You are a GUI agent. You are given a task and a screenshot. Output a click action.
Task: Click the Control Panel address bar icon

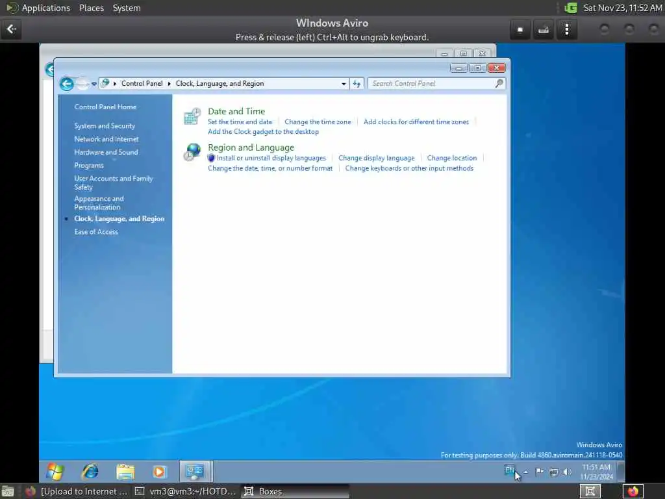[x=105, y=84]
